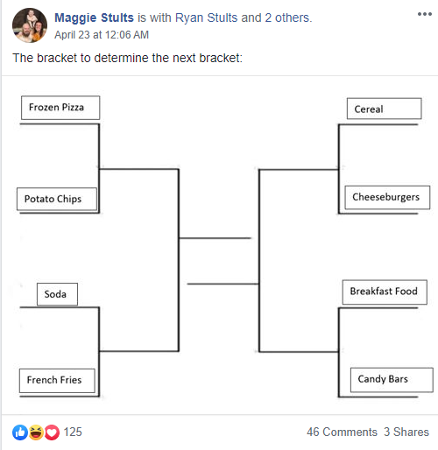This screenshot has height=450, width=438.
Task: Click the blue Like reaction icon
Action: pos(20,432)
